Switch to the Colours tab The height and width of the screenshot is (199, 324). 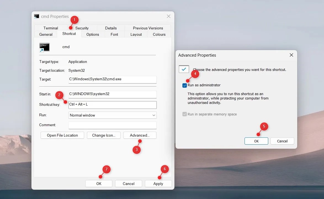[159, 34]
